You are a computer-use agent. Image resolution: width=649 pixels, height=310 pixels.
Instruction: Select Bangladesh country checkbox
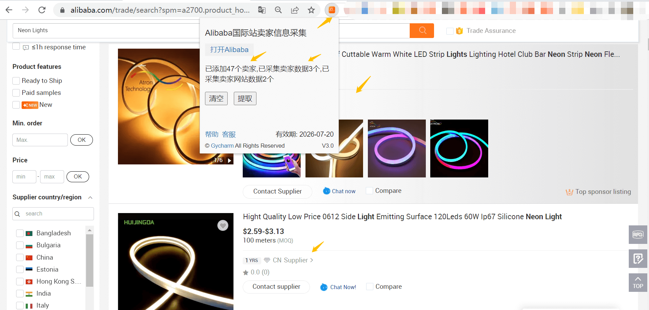pos(20,233)
